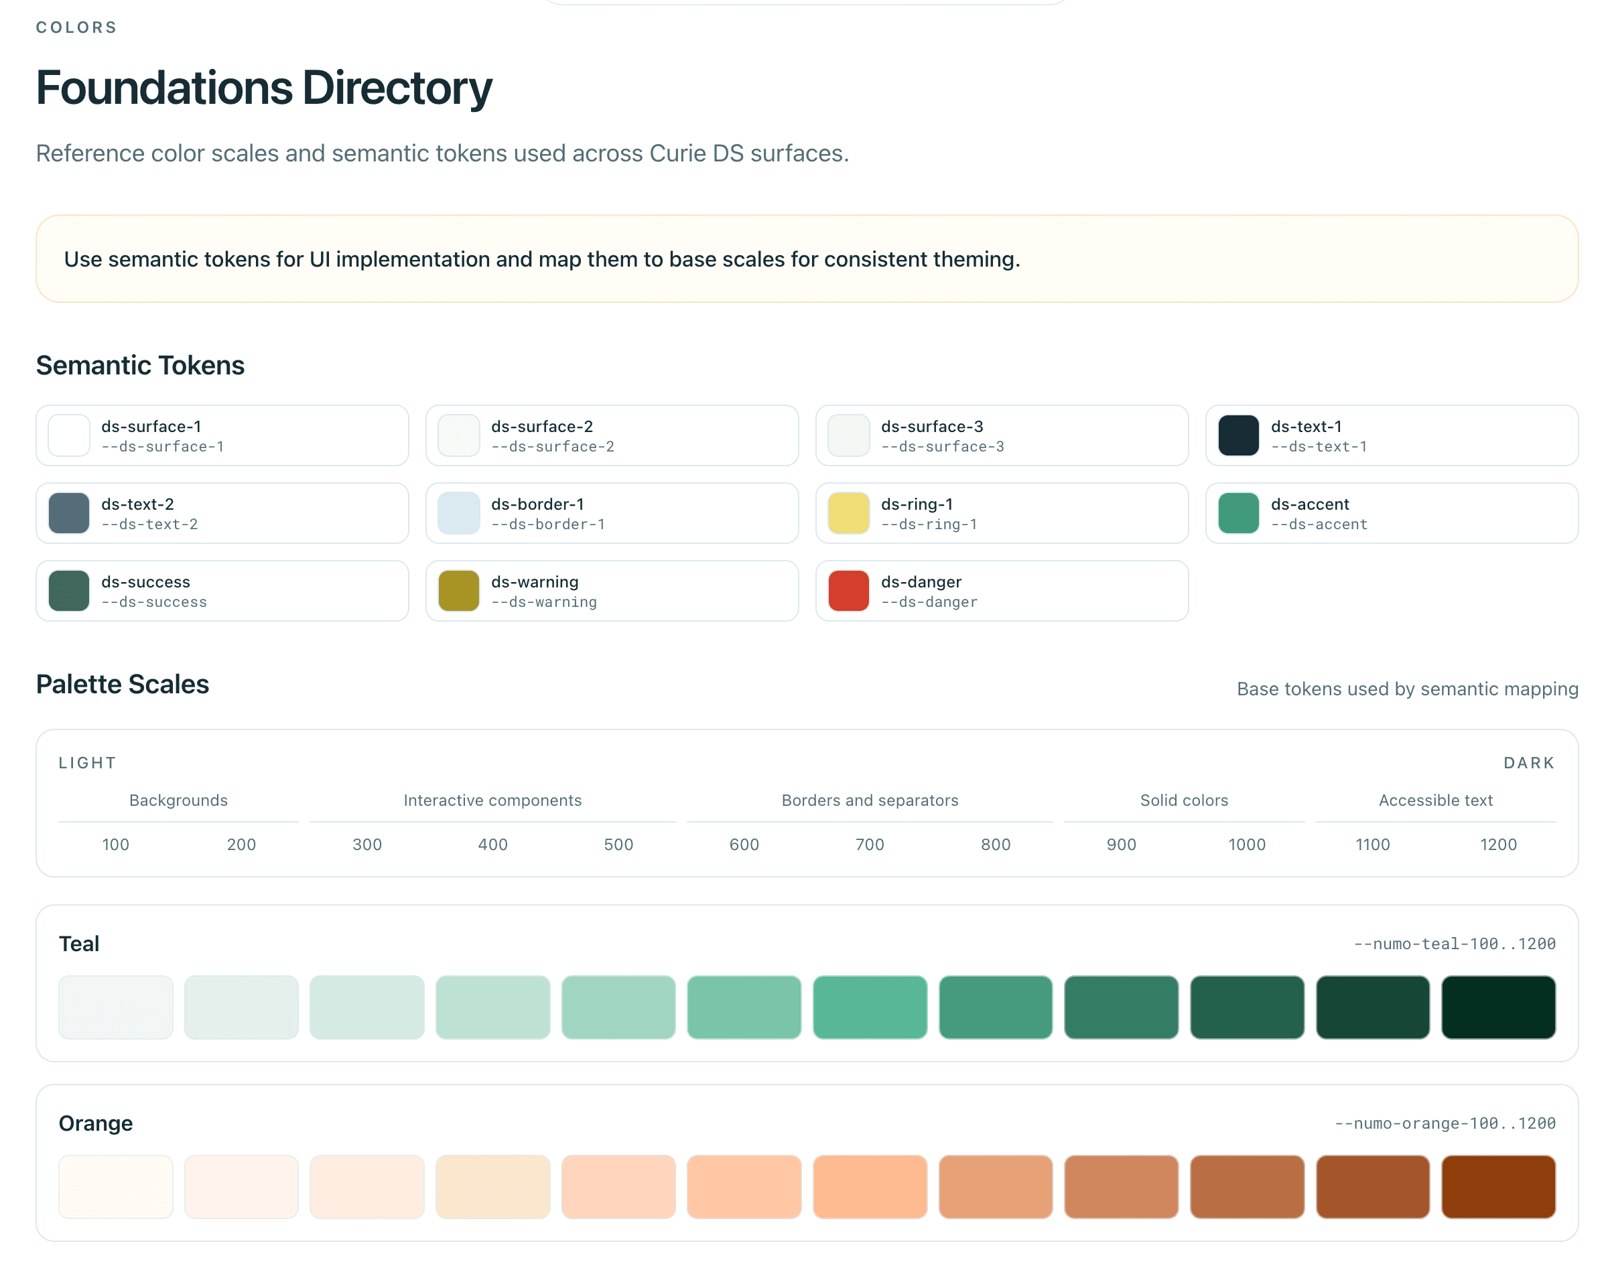
Task: Click the COLORS breadcrumb label
Action: coord(77,27)
